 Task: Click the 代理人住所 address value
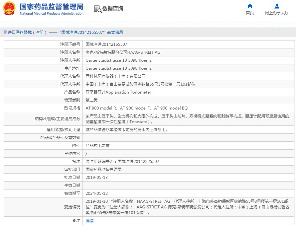(x=140, y=84)
